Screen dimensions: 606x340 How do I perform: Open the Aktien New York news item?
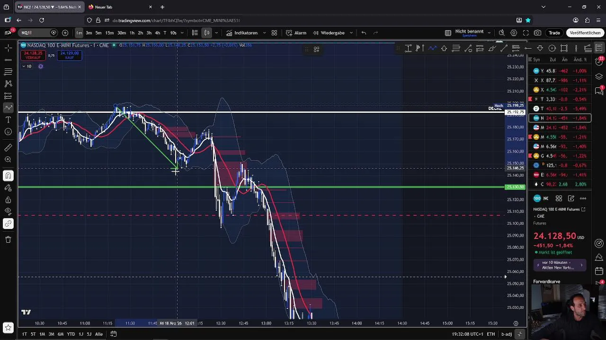560,265
